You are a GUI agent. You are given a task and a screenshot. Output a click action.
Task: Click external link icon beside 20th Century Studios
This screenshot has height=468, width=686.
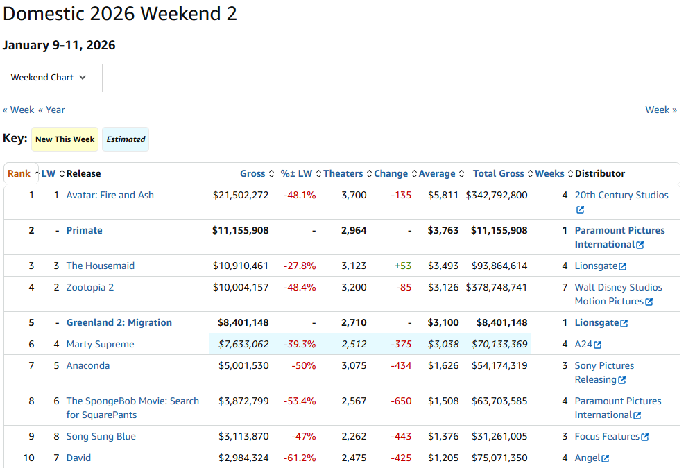coord(580,209)
